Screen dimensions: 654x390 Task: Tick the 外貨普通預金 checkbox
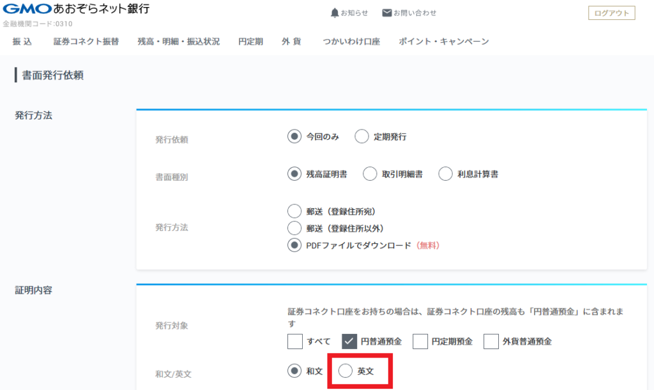pos(491,341)
